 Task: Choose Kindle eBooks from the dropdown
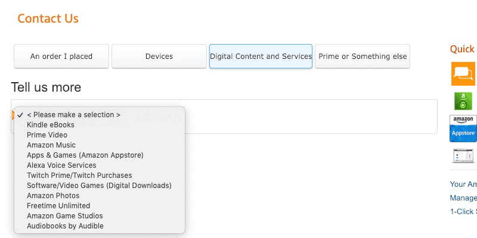pos(100,125)
